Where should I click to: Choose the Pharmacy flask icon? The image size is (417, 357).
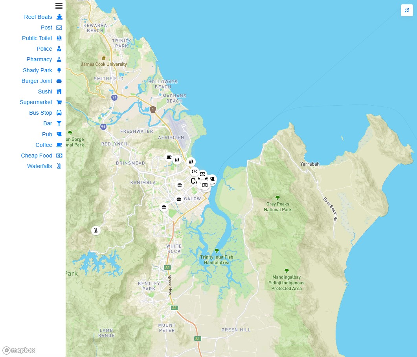click(x=59, y=59)
